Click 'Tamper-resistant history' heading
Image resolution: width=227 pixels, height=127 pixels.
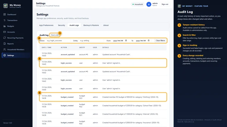[194, 25]
